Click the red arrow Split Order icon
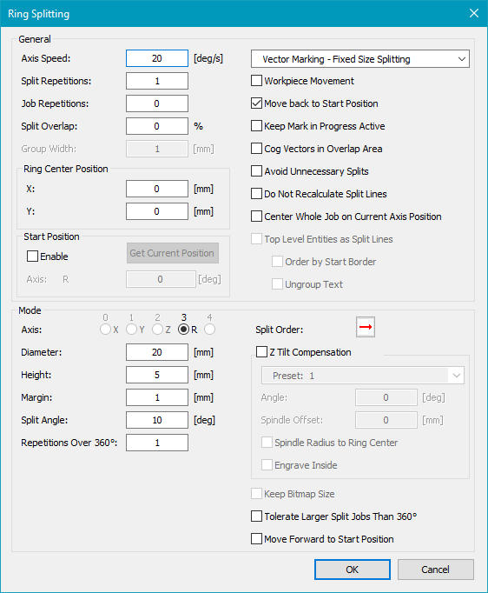The image size is (488, 593). 366,327
